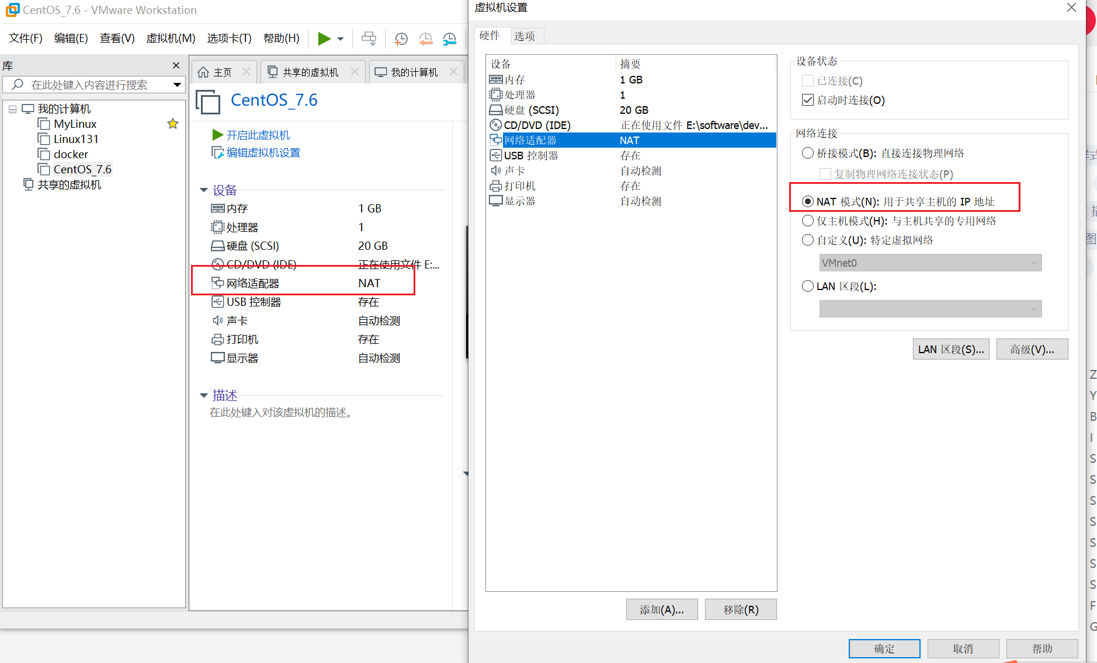Open the 查看(V) menu
1097x663 pixels.
tap(117, 39)
